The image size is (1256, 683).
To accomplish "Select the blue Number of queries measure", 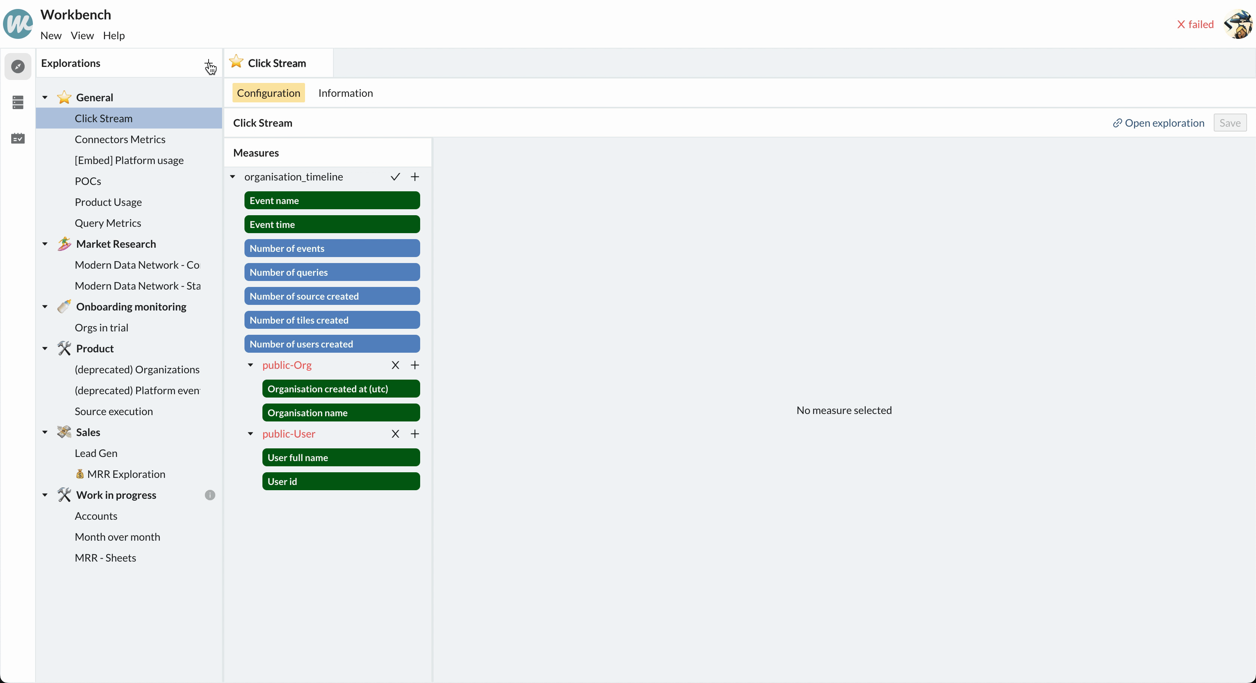I will click(x=332, y=272).
